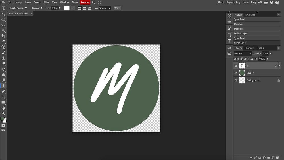Image resolution: width=284 pixels, height=160 pixels.
Task: Open the Brush panel icon
Action: point(229,28)
